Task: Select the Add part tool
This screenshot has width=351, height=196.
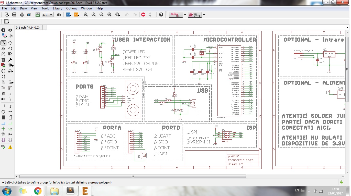Action: point(3,65)
